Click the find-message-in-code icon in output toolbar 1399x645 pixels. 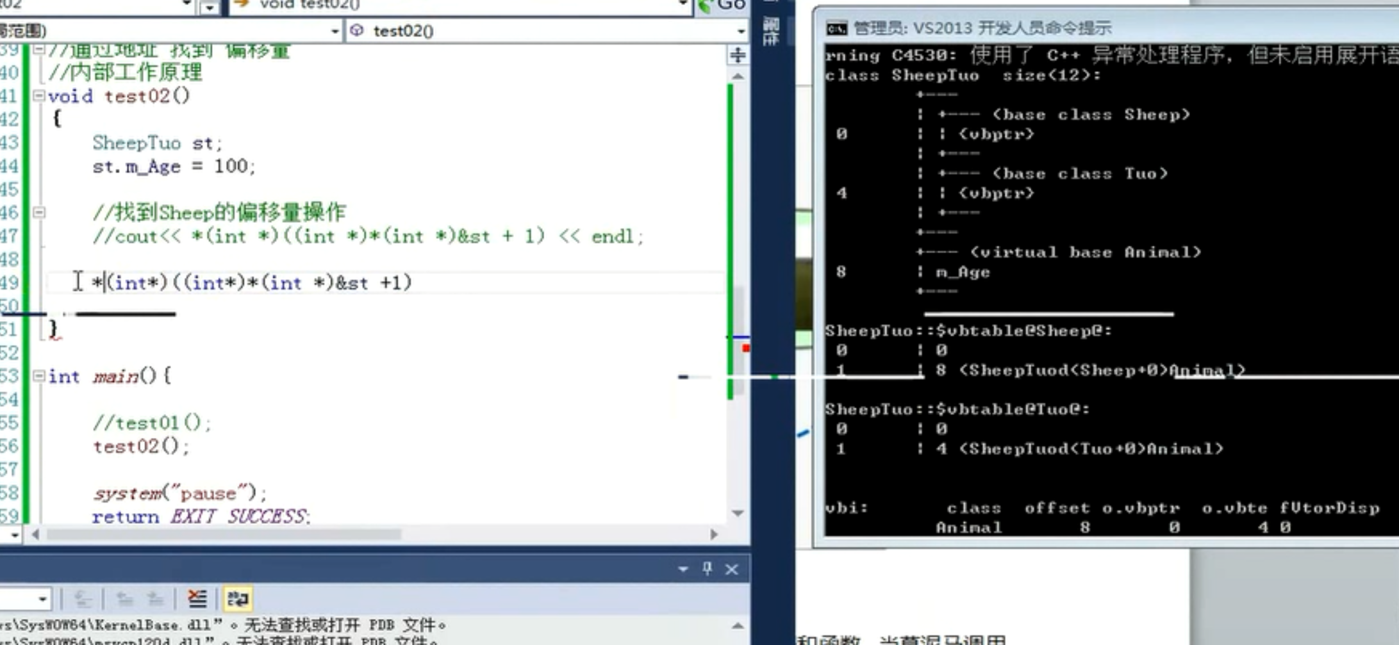tap(83, 599)
